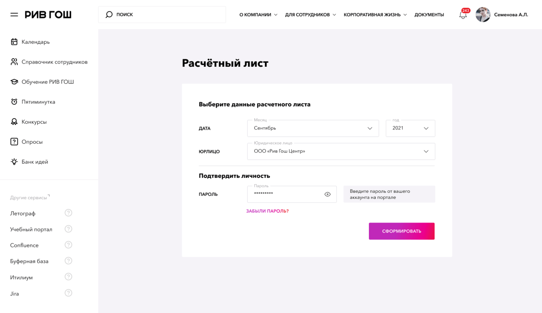
Task: Click the Справочник сотрудников people icon
Action: pyautogui.click(x=14, y=62)
